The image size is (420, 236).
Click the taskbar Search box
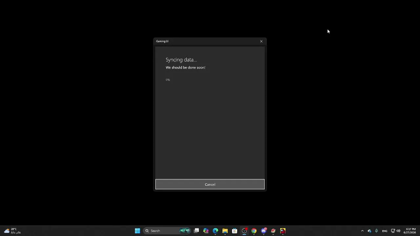[167, 231]
